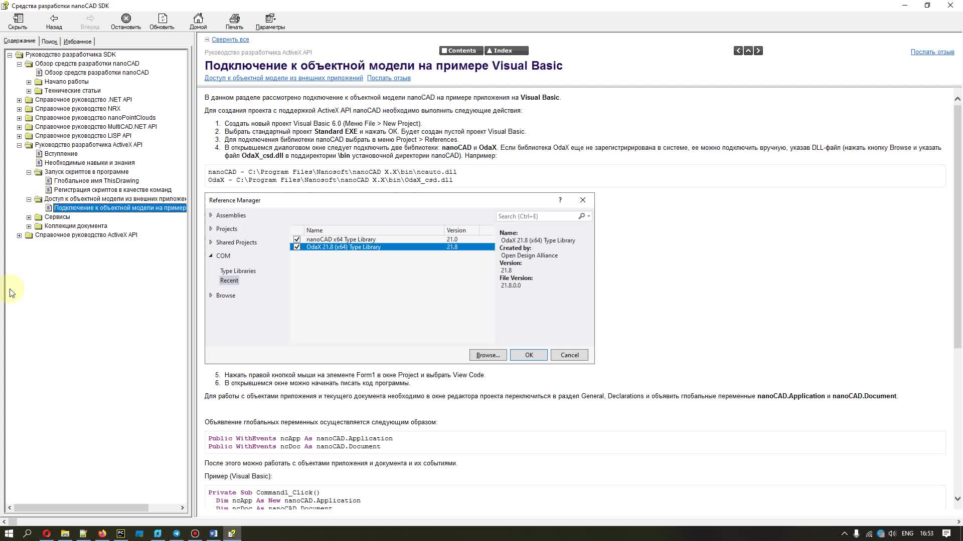Click the content pane vertical scrollbar

click(x=957, y=228)
